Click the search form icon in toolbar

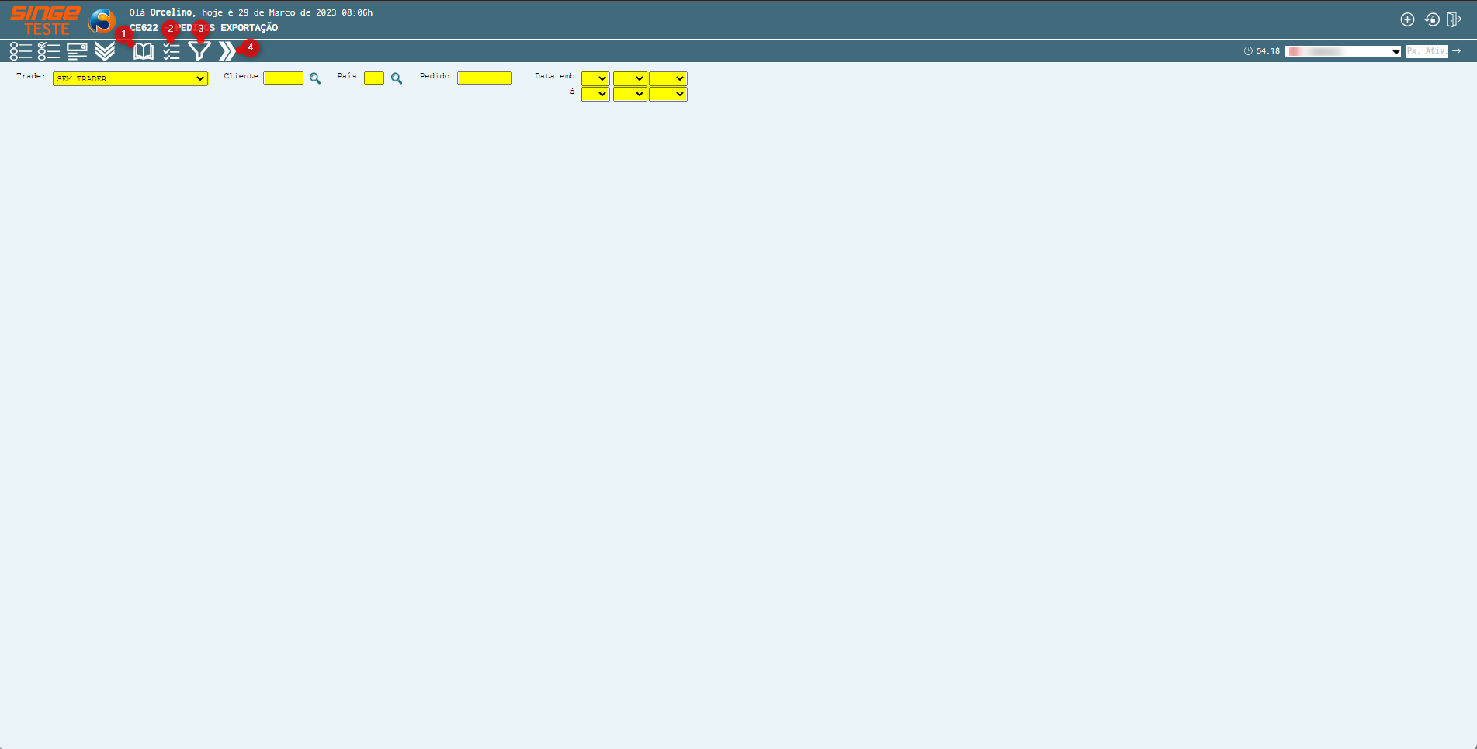[x=77, y=51]
